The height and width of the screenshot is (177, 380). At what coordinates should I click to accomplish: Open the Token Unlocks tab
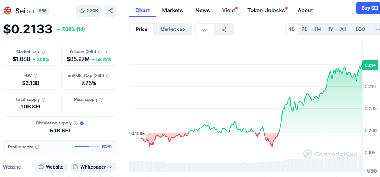pyautogui.click(x=266, y=10)
